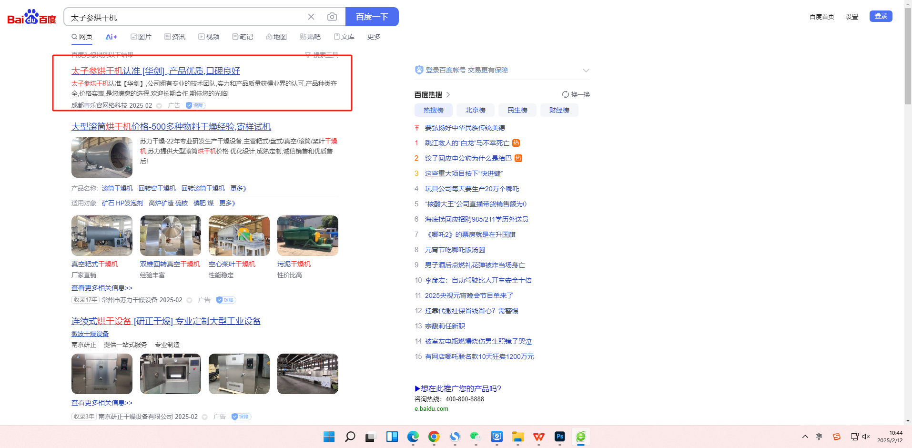Open Photoshop from the taskbar

click(x=559, y=437)
